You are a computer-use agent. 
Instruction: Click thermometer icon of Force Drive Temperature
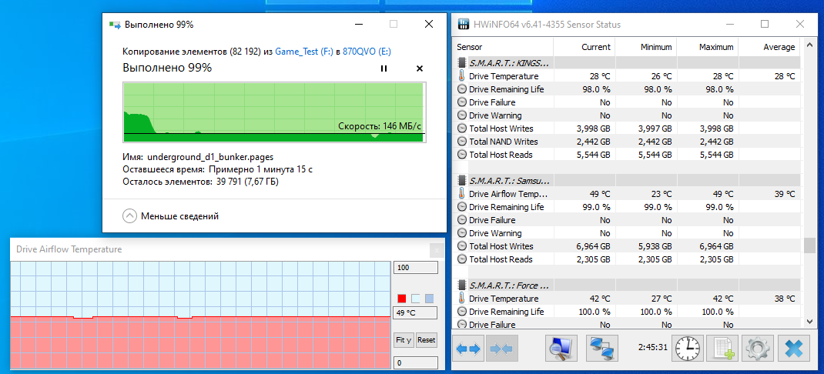click(x=462, y=299)
